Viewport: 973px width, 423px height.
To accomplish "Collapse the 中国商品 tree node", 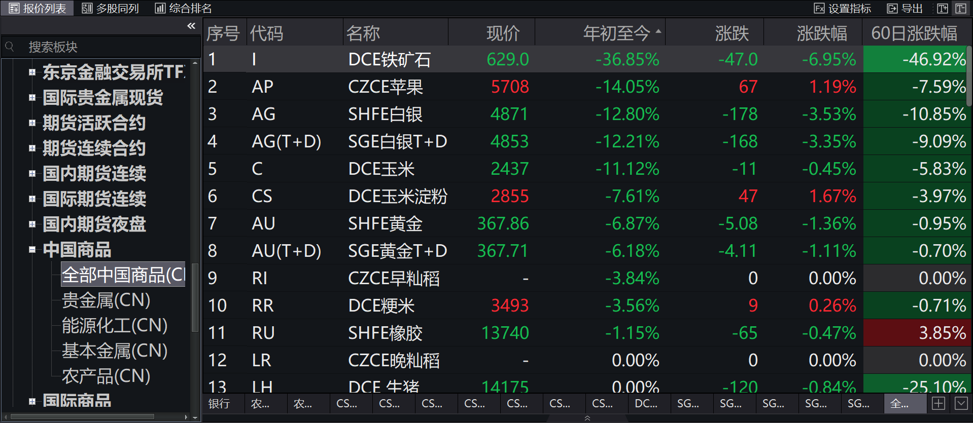I will pos(32,249).
